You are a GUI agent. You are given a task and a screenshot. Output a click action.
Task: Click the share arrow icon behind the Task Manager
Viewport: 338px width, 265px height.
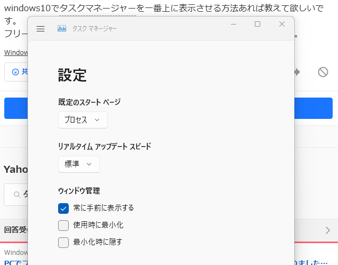coord(297,72)
